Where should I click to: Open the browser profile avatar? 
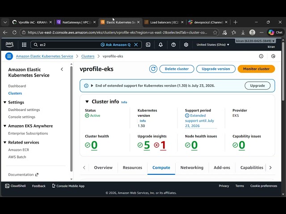coord(252,33)
